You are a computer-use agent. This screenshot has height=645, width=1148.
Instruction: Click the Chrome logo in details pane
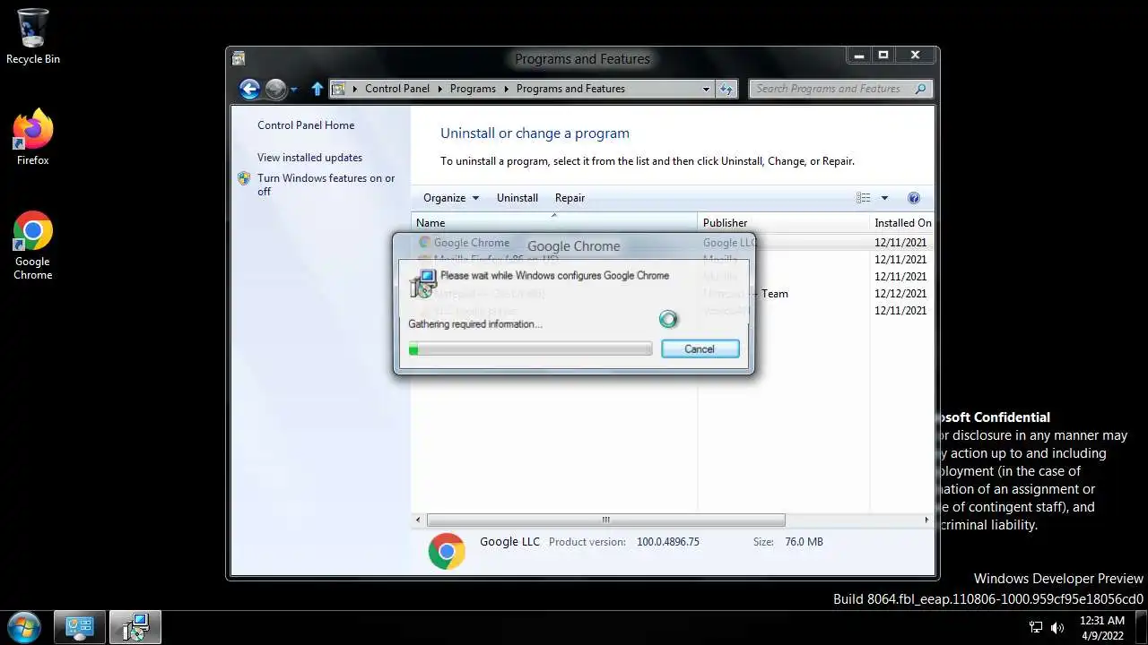(447, 551)
